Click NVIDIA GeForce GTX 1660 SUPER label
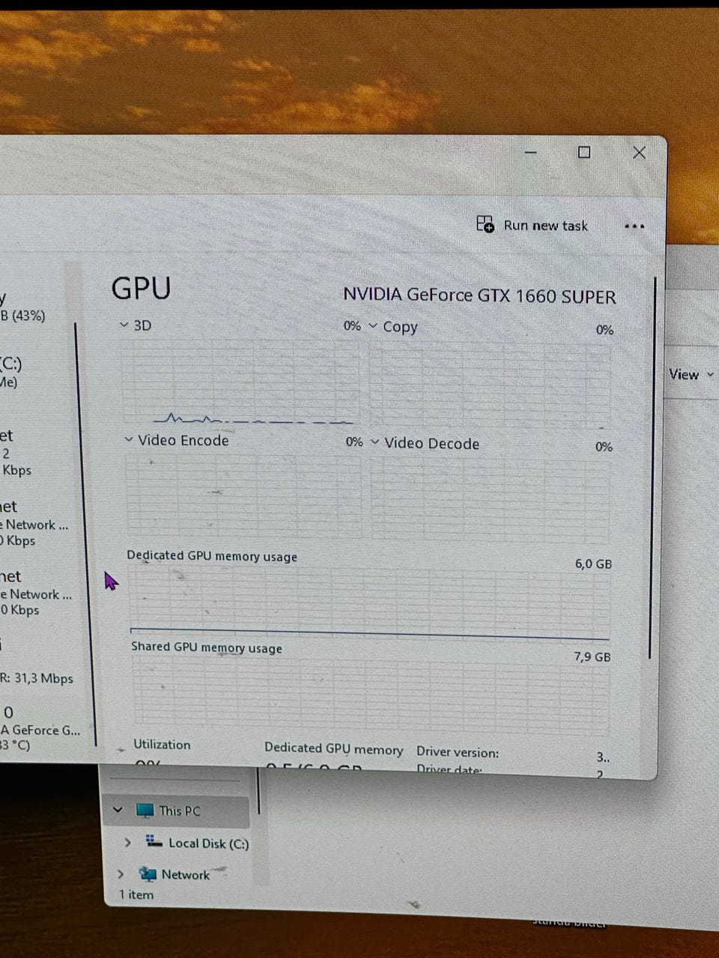The image size is (719, 958). [479, 296]
